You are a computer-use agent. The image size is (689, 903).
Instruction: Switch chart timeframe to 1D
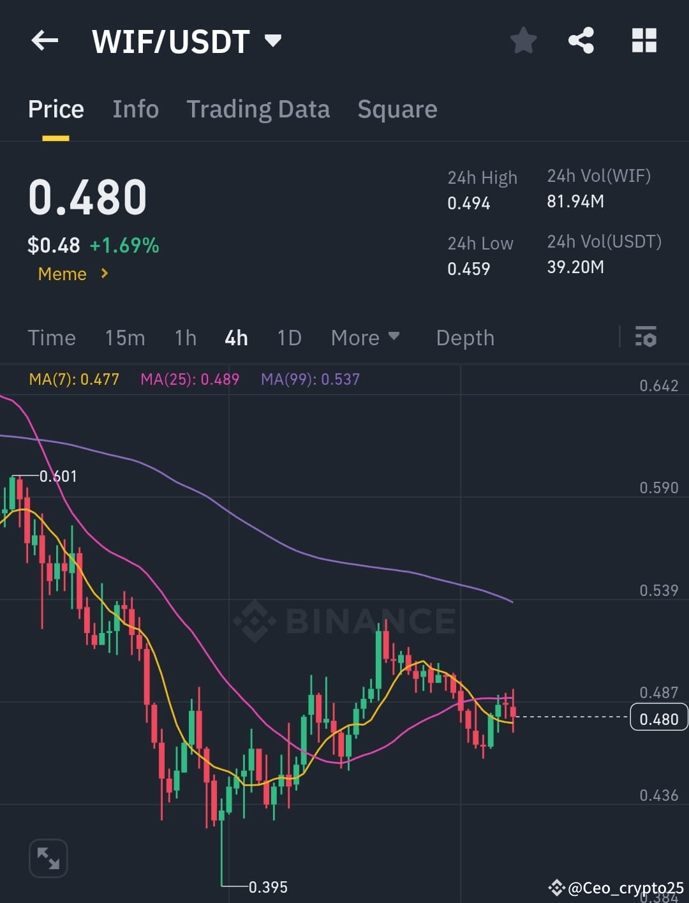[x=288, y=338]
